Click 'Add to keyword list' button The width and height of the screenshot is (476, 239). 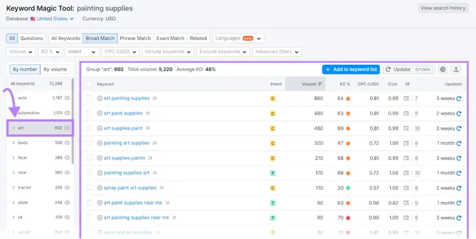click(x=351, y=69)
